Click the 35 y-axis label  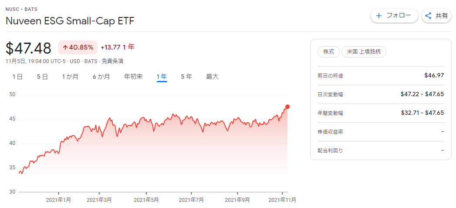pos(12,168)
